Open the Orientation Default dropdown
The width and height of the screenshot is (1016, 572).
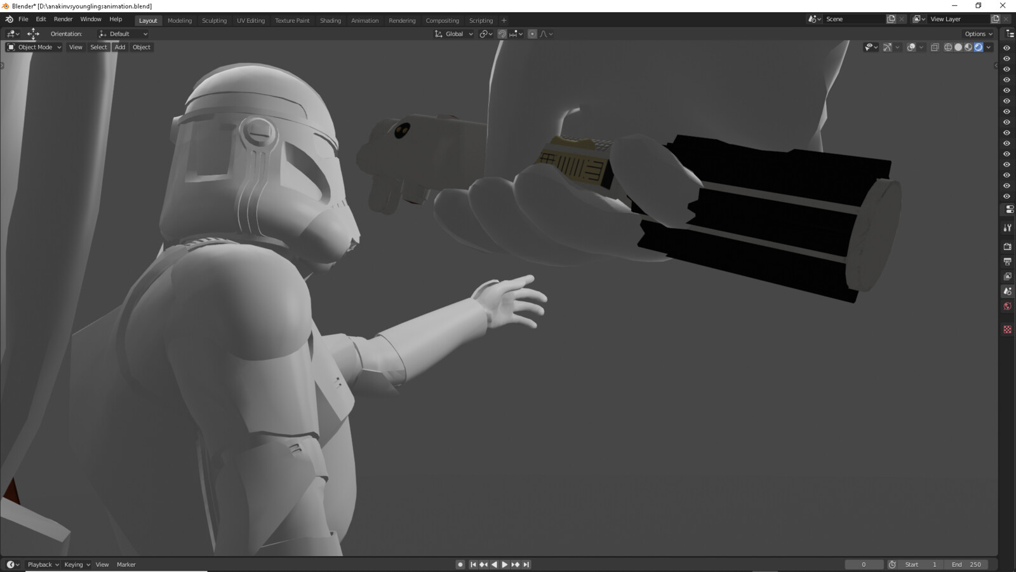(x=123, y=34)
